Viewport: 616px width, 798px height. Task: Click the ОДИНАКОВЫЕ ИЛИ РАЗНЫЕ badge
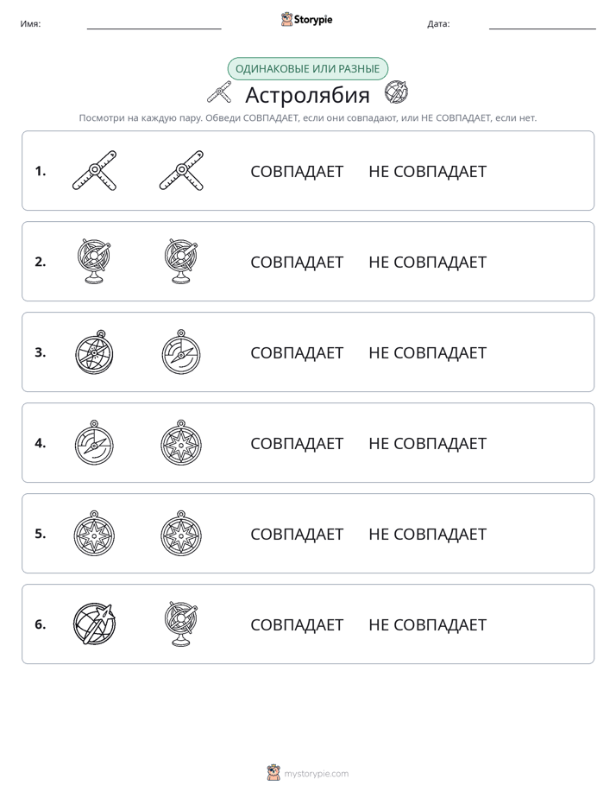[x=307, y=69]
